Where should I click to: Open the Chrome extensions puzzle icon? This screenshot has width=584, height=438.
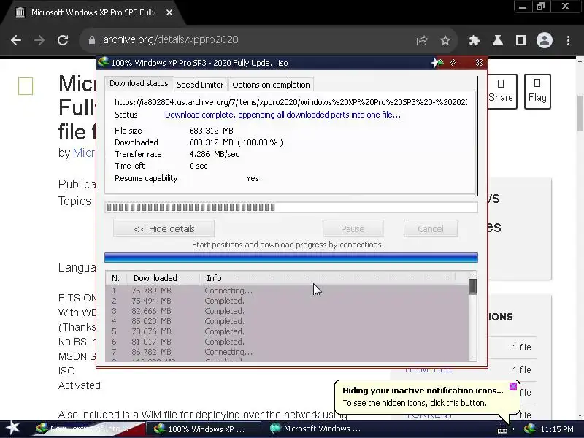[474, 40]
